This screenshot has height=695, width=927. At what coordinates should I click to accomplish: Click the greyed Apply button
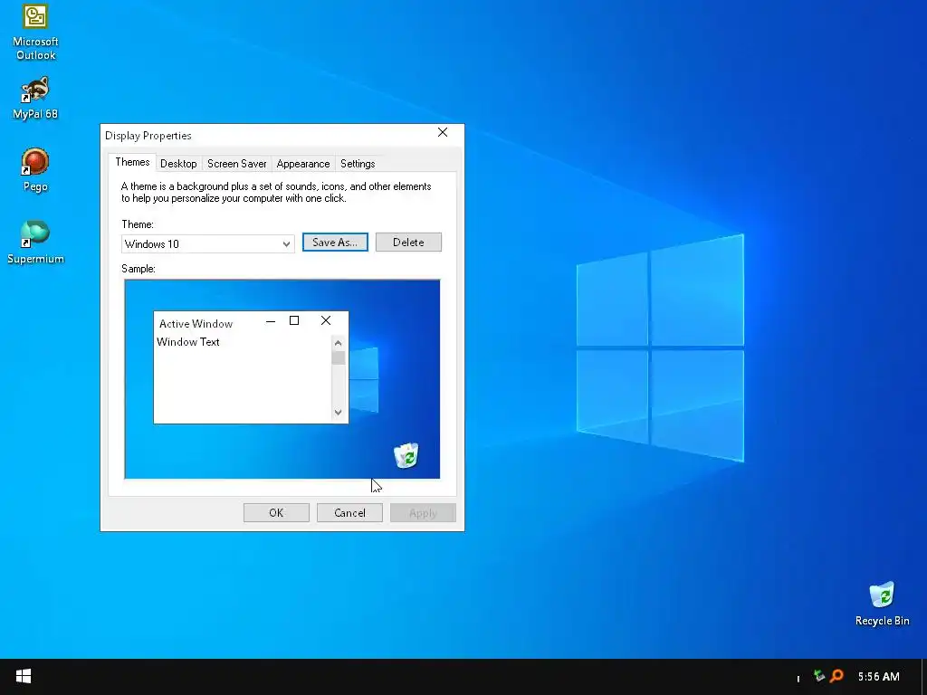click(x=423, y=512)
